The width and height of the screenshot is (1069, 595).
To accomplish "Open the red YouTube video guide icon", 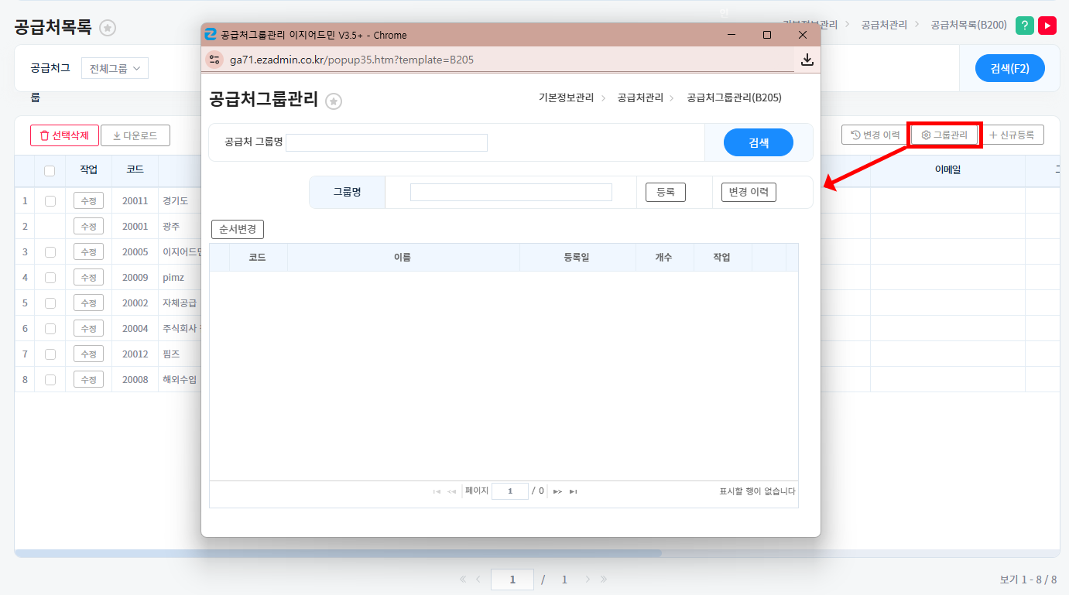I will [x=1047, y=26].
